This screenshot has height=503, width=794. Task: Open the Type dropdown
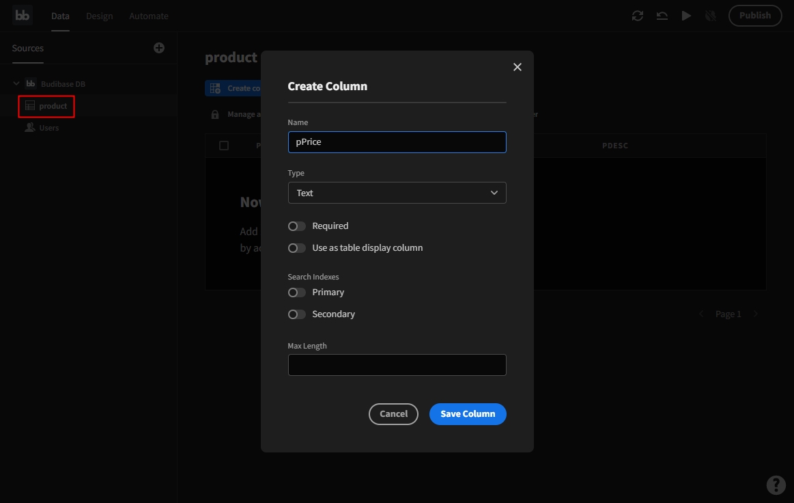[397, 193]
